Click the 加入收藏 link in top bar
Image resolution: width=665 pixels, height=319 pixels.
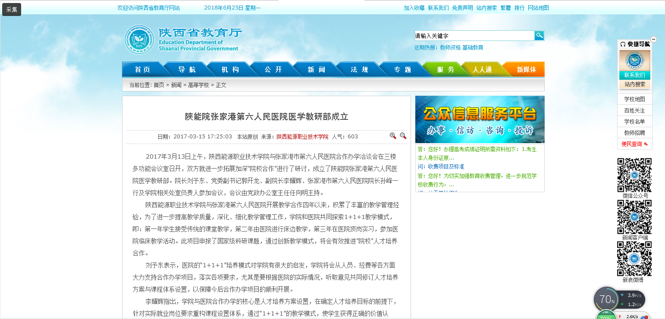pos(414,8)
